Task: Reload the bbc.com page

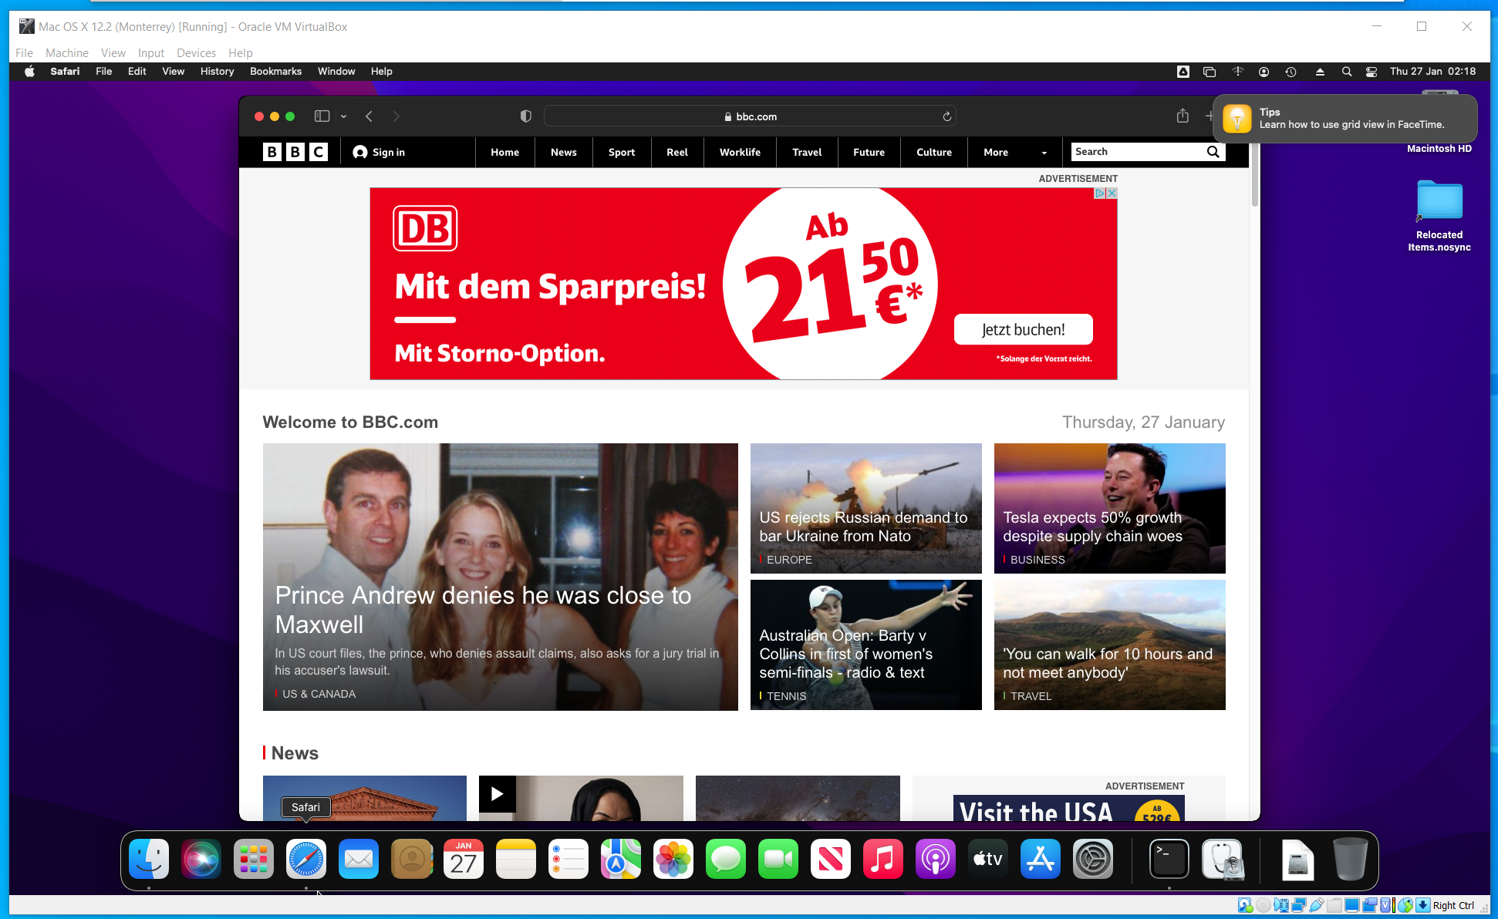Action: click(946, 116)
